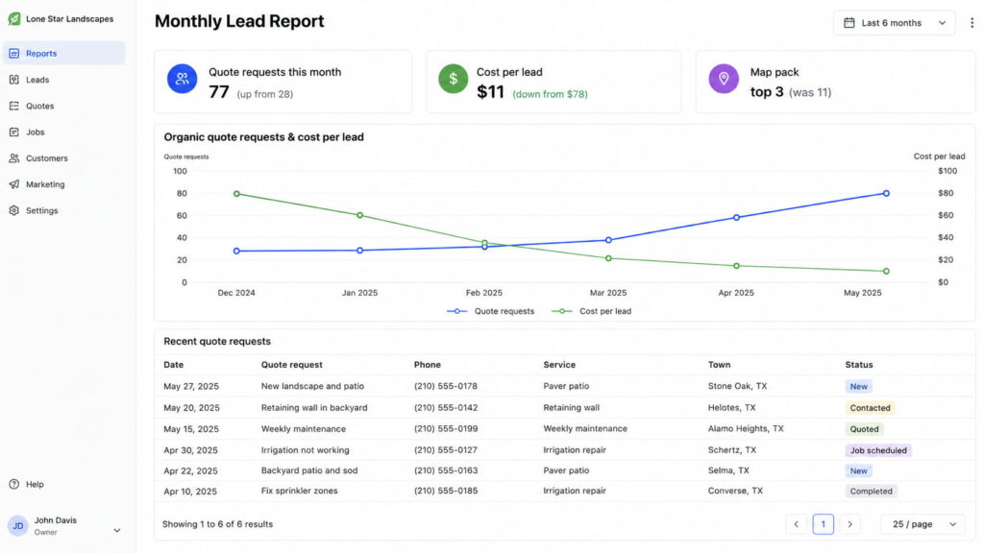Image resolution: width=984 pixels, height=553 pixels.
Task: Click the Jobs sidebar icon
Action: [x=13, y=132]
